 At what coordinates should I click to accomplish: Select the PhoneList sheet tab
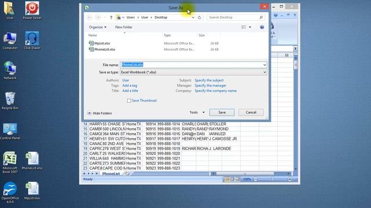tap(111, 174)
